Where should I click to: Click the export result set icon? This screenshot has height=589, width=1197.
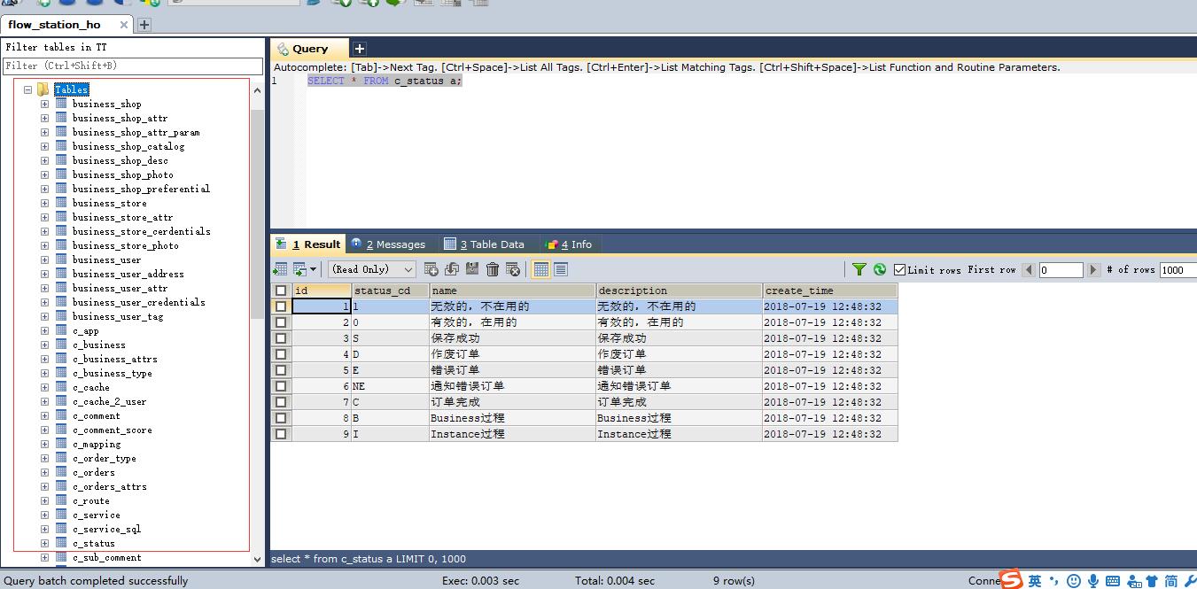(x=280, y=269)
